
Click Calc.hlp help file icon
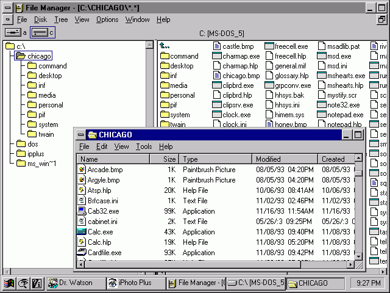[x=81, y=242]
